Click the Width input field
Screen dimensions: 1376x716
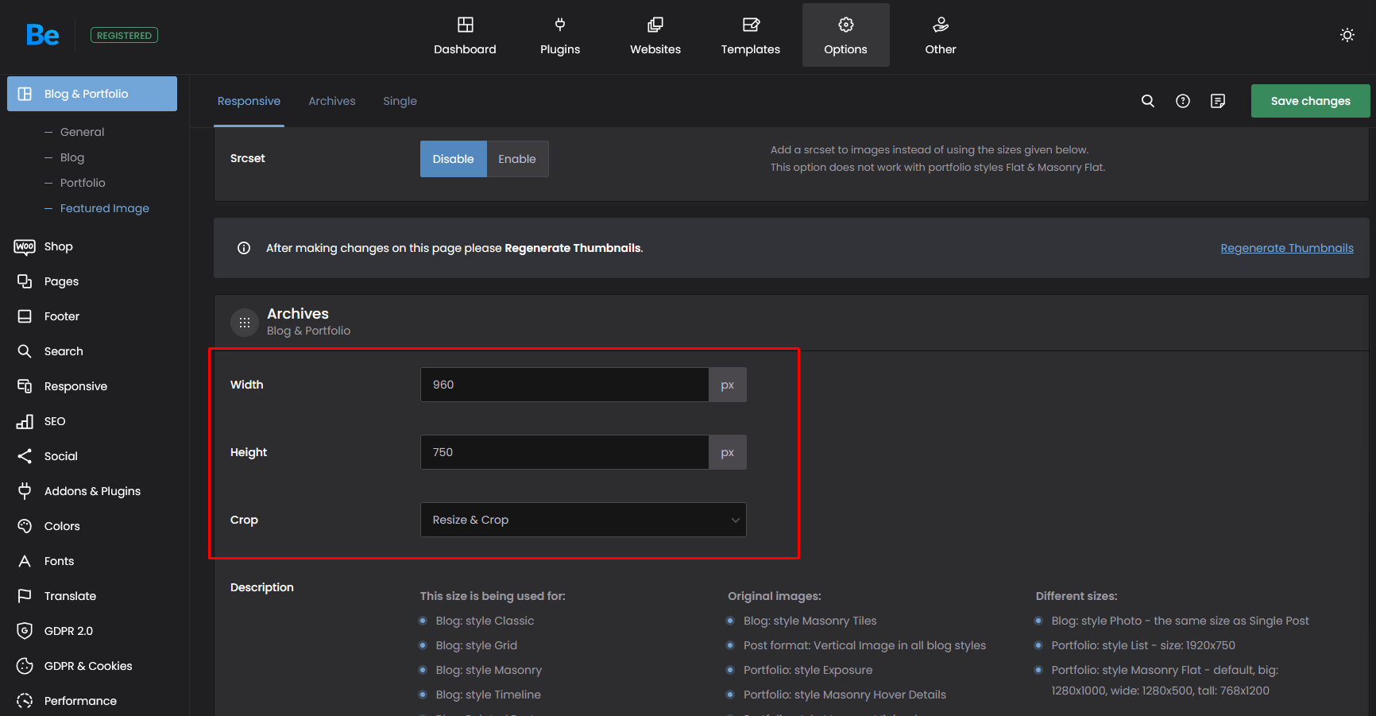pyautogui.click(x=565, y=385)
